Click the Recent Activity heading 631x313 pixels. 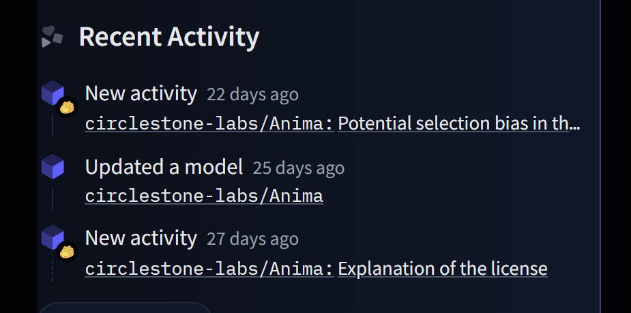tap(168, 37)
